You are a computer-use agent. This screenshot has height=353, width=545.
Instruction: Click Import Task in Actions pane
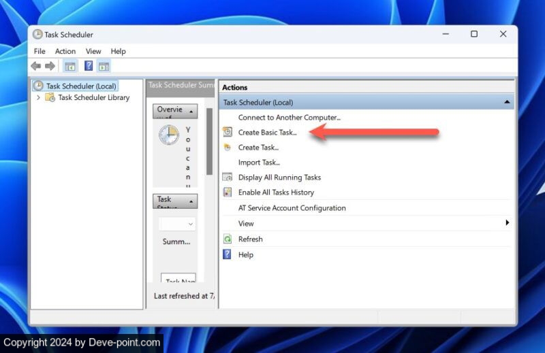(x=259, y=163)
